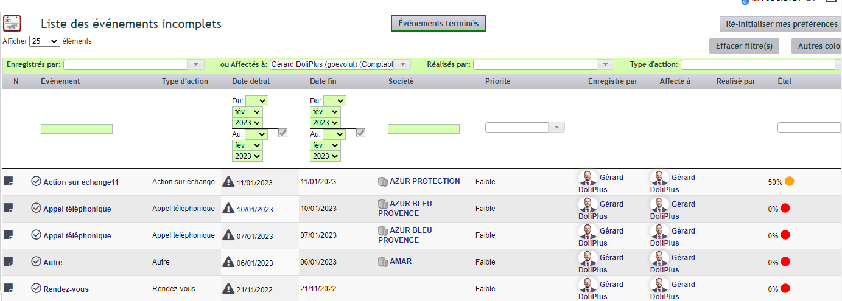Click the building icon beside AMAR

(x=383, y=261)
